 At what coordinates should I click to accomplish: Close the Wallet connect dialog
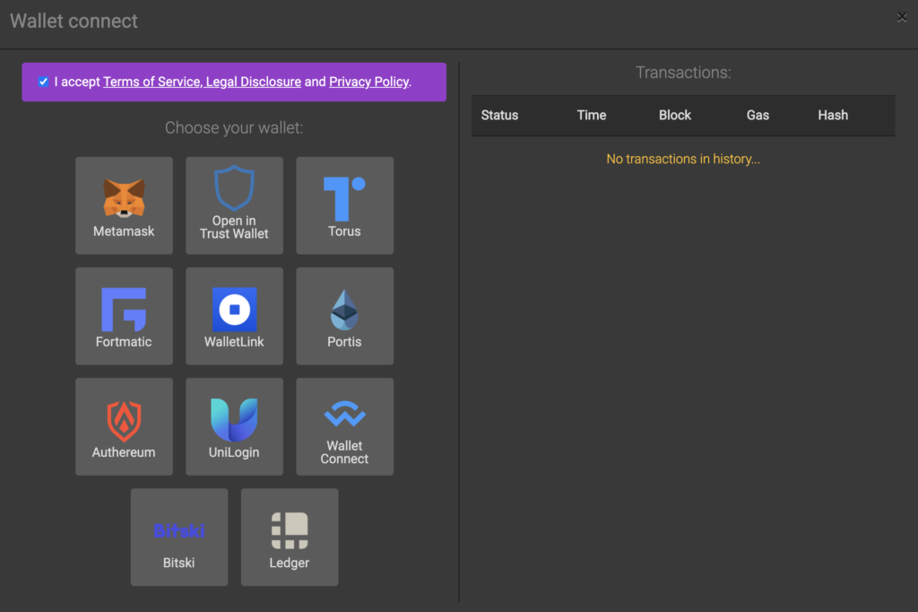pos(902,17)
